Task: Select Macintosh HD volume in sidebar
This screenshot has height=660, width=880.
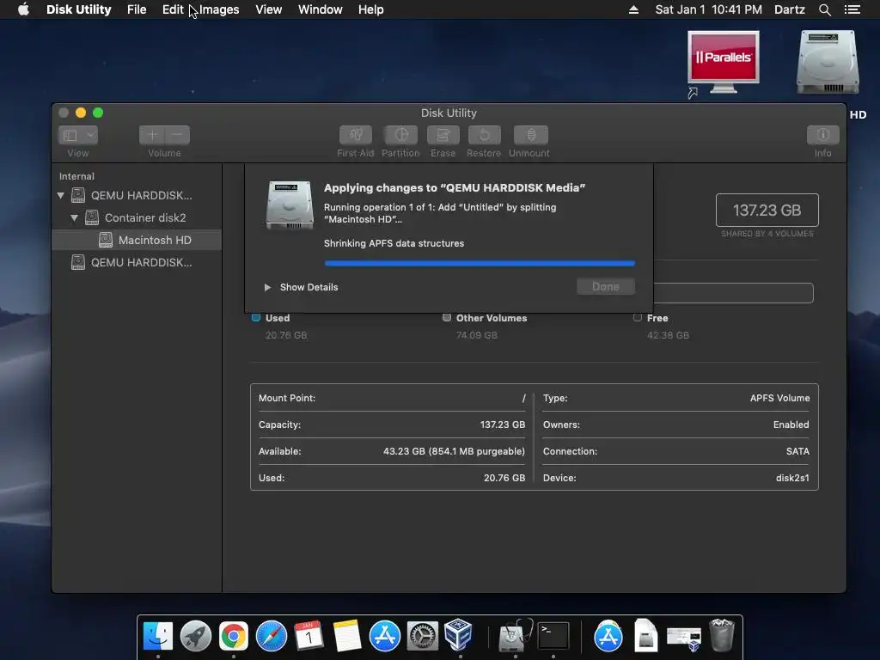Action: [137, 241]
